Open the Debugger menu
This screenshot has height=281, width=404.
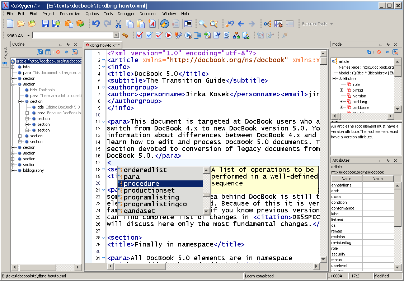pyautogui.click(x=126, y=14)
